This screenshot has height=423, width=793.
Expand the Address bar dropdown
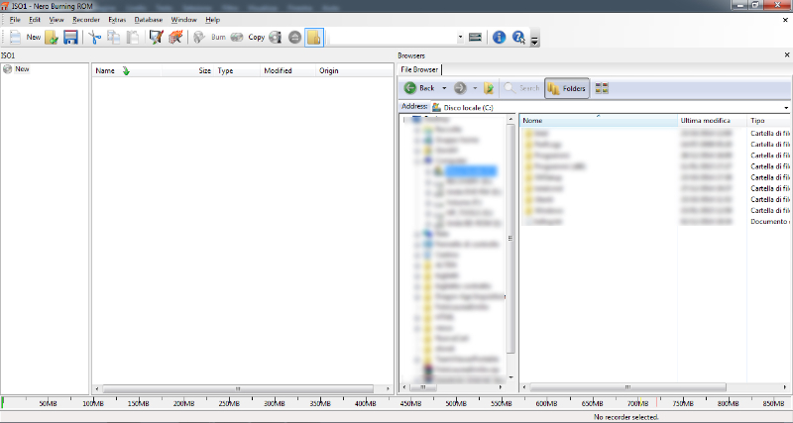[786, 107]
